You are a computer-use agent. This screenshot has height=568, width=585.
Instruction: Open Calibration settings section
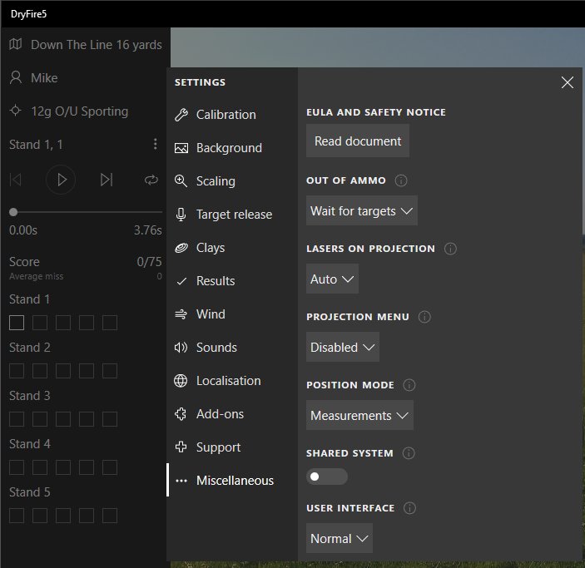click(226, 115)
